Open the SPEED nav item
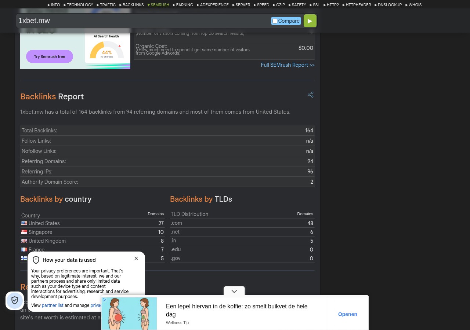The height and width of the screenshot is (330, 470). [x=261, y=5]
